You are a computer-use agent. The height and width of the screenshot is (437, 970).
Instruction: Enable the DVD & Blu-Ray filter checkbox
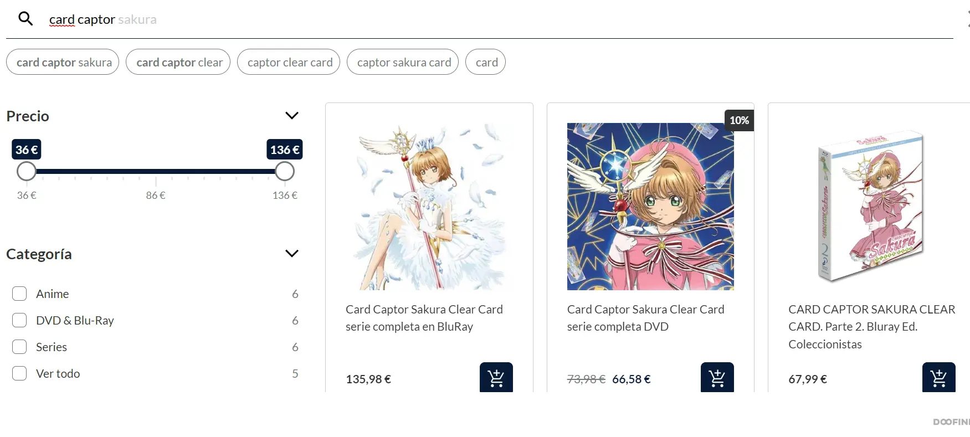point(19,320)
